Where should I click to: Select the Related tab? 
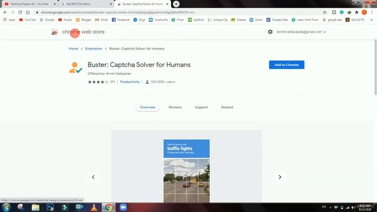pyautogui.click(x=227, y=107)
